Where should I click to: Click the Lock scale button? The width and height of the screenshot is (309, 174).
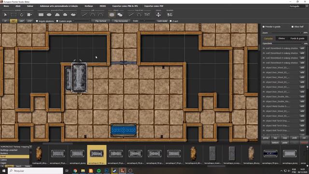pos(162,21)
